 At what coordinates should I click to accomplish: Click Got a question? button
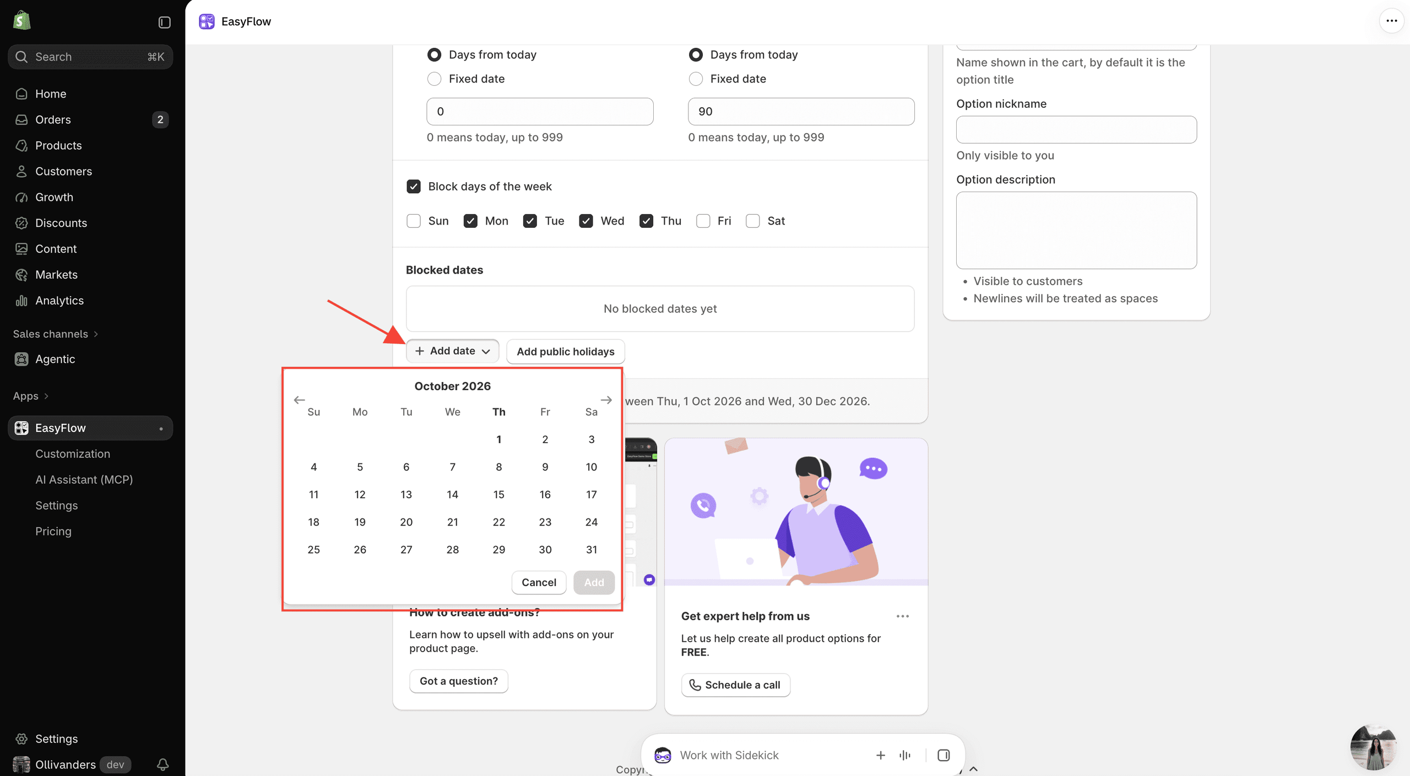(458, 681)
